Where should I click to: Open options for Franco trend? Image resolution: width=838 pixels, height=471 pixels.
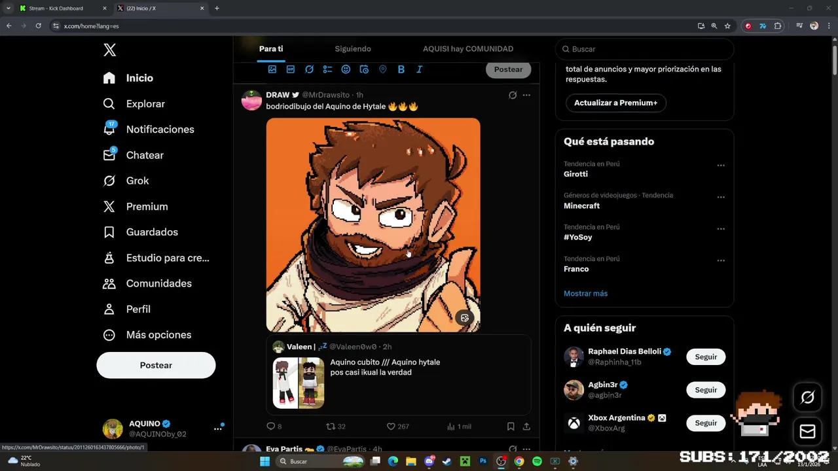pos(721,260)
